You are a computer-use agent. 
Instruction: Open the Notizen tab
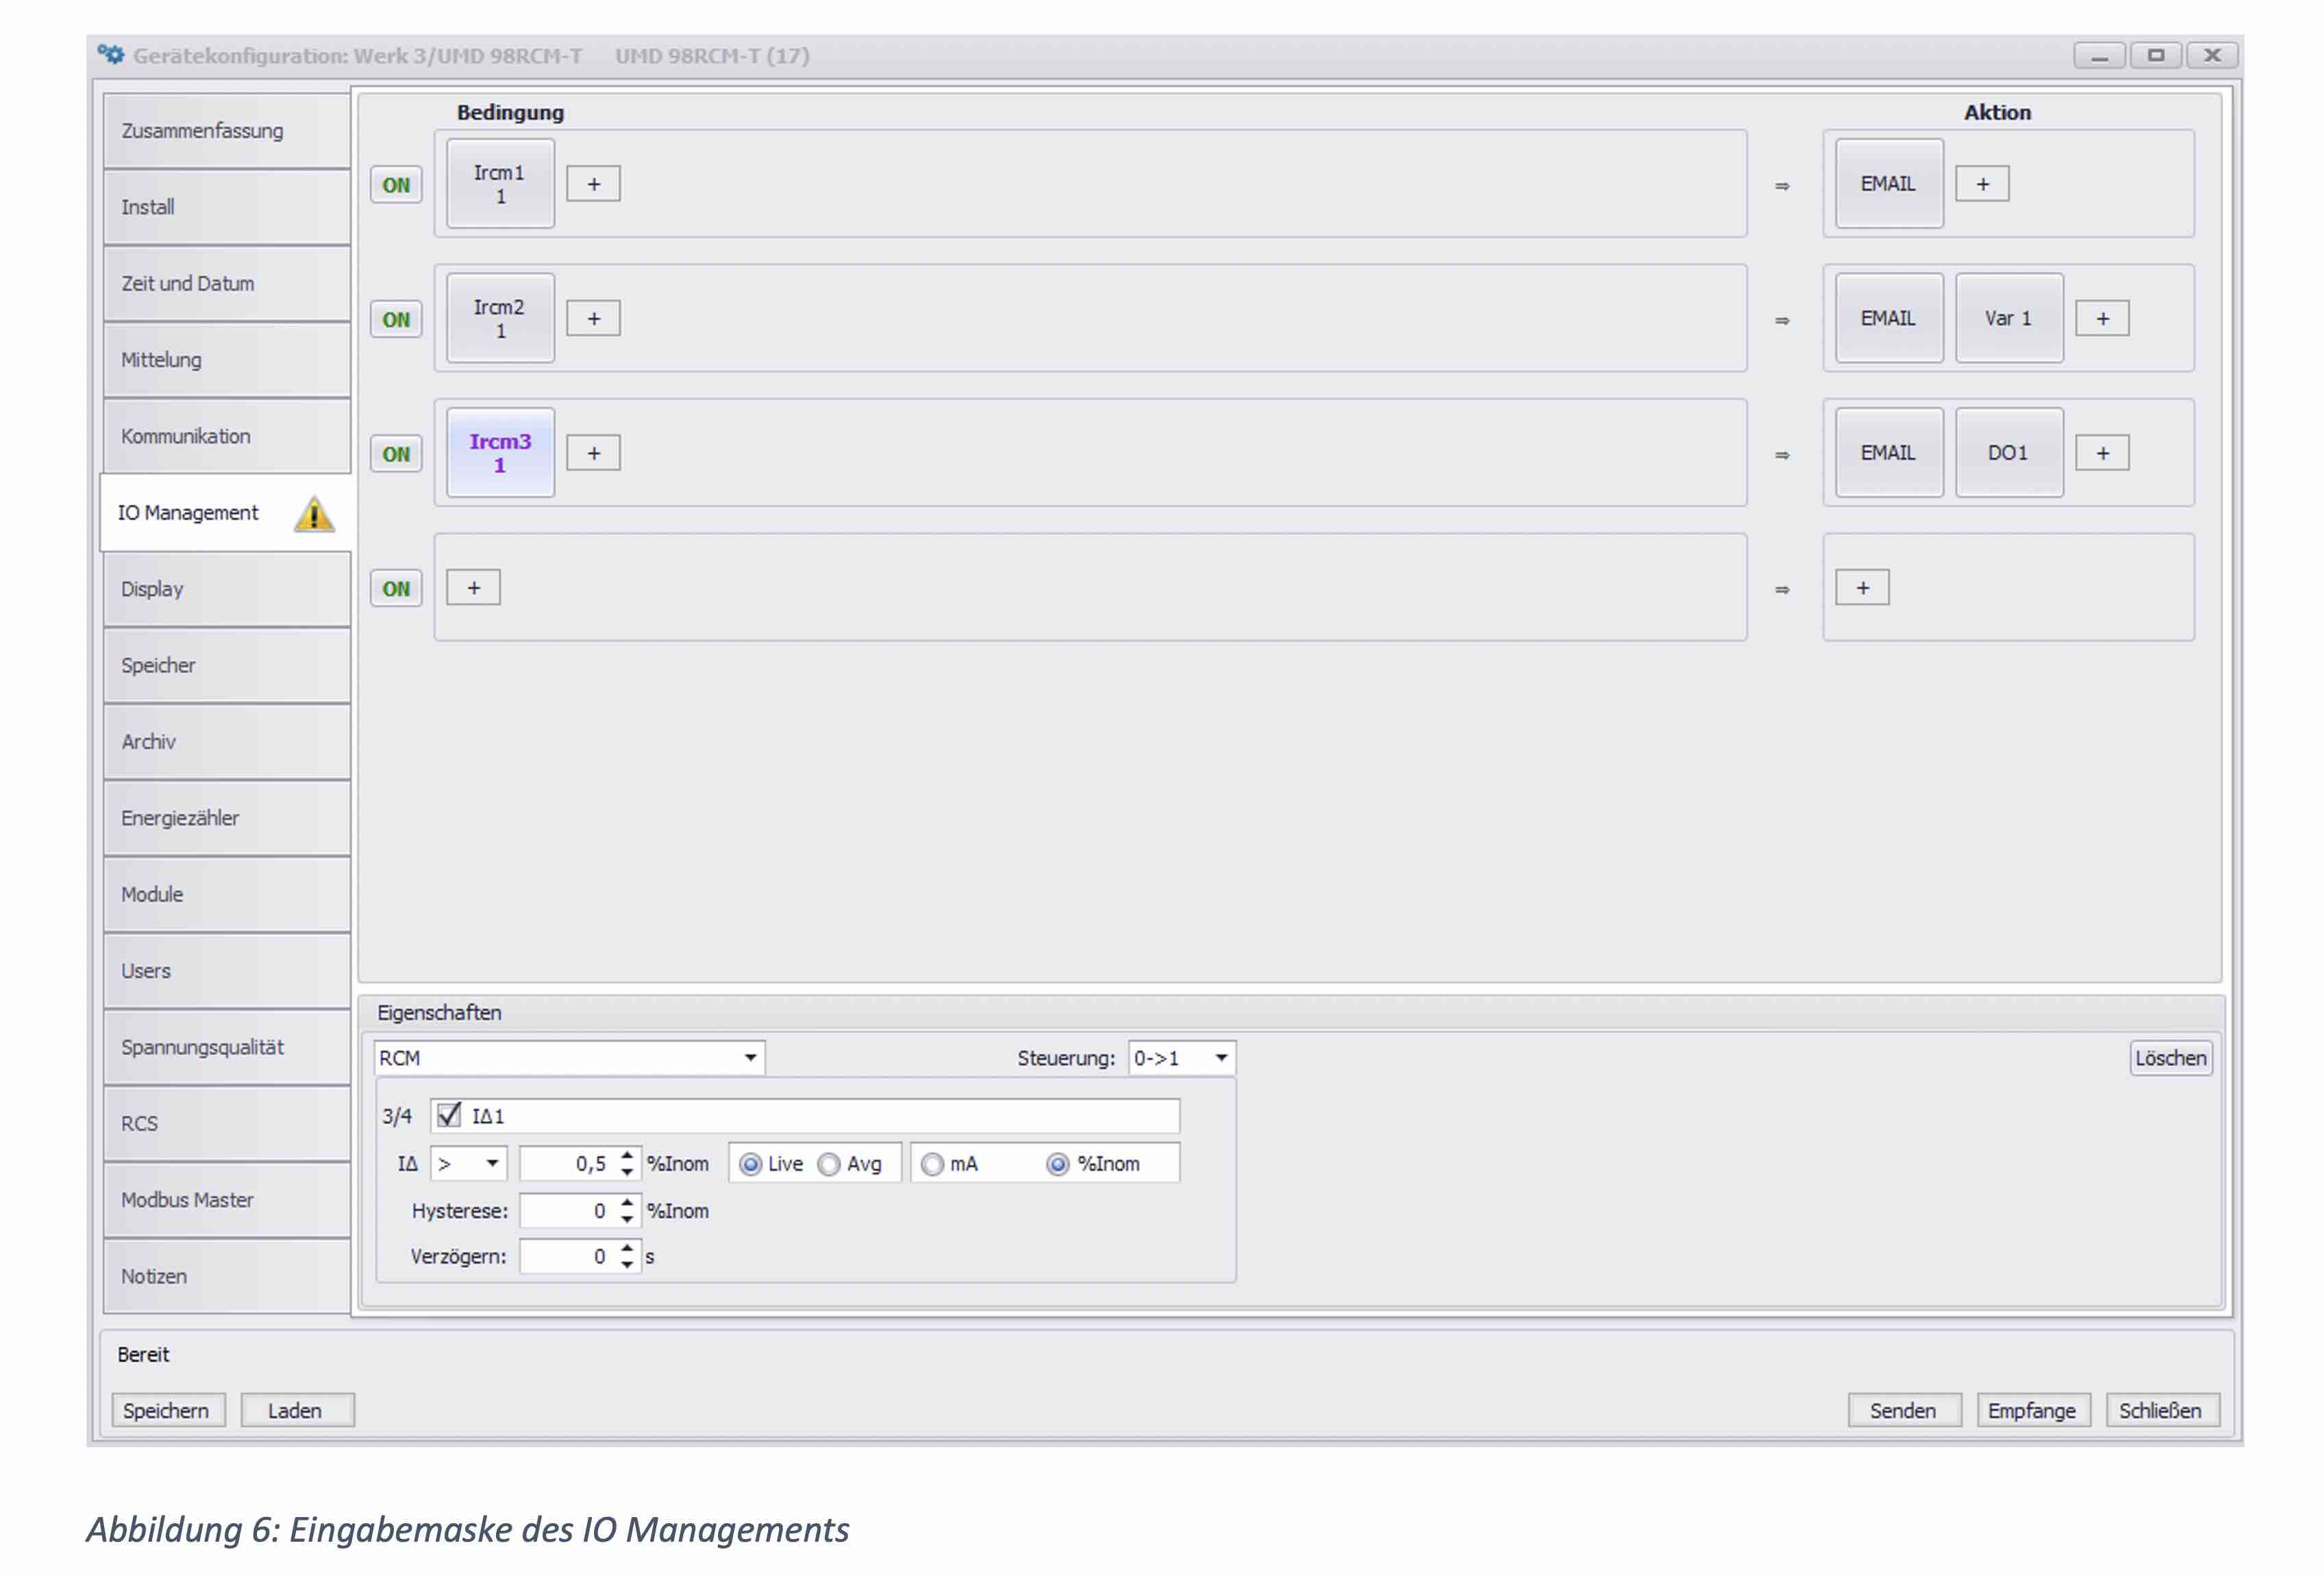tap(227, 1277)
